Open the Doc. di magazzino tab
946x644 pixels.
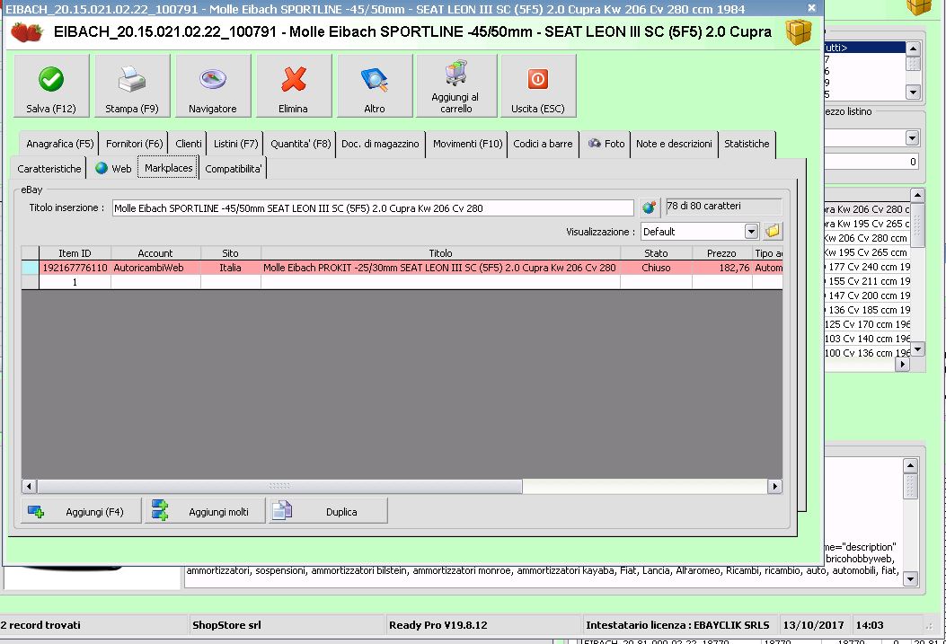pos(380,144)
